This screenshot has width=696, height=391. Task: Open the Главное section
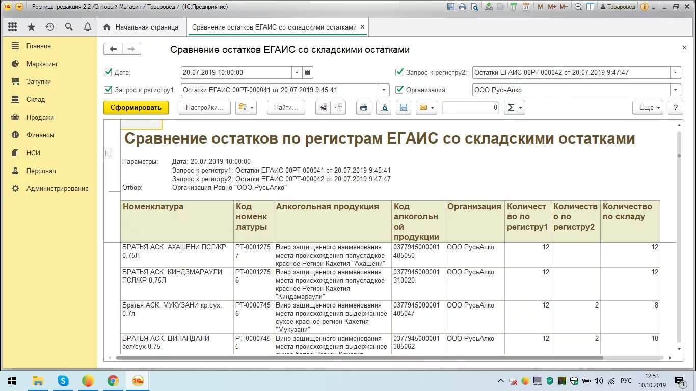point(39,46)
